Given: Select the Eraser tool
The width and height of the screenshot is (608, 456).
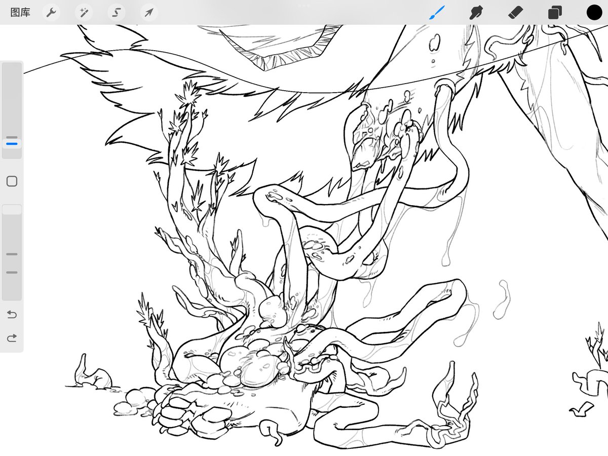Looking at the screenshot, I should click(x=515, y=13).
